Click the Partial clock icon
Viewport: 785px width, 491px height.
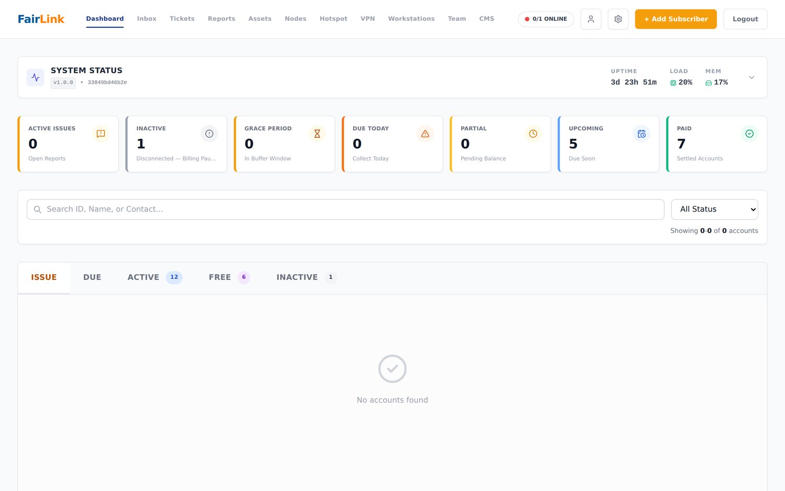(x=533, y=134)
